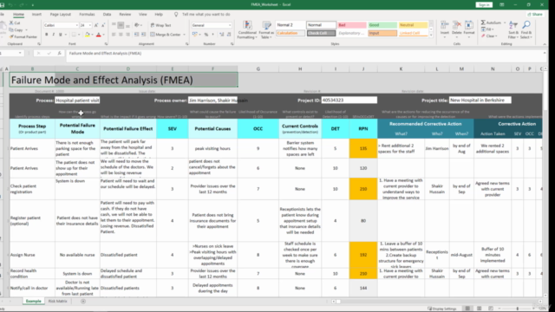Toggle Middle Align for cell
Screen dimensions: 555x312
pos(121,25)
